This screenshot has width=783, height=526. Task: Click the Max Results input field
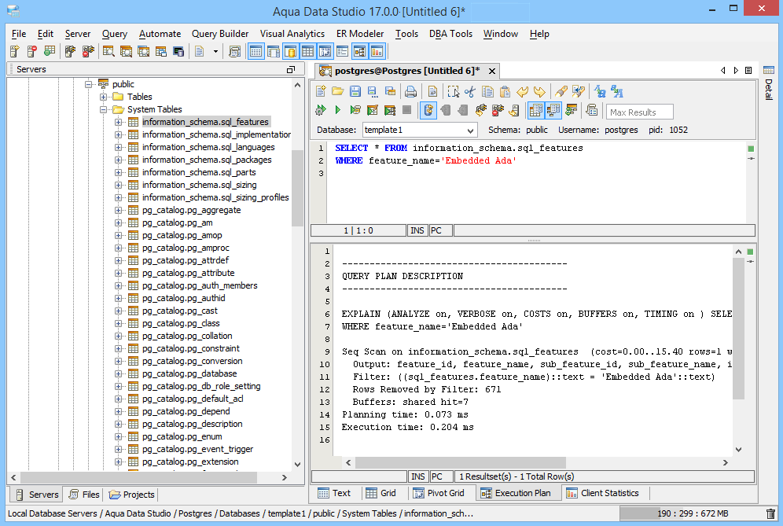pyautogui.click(x=640, y=112)
